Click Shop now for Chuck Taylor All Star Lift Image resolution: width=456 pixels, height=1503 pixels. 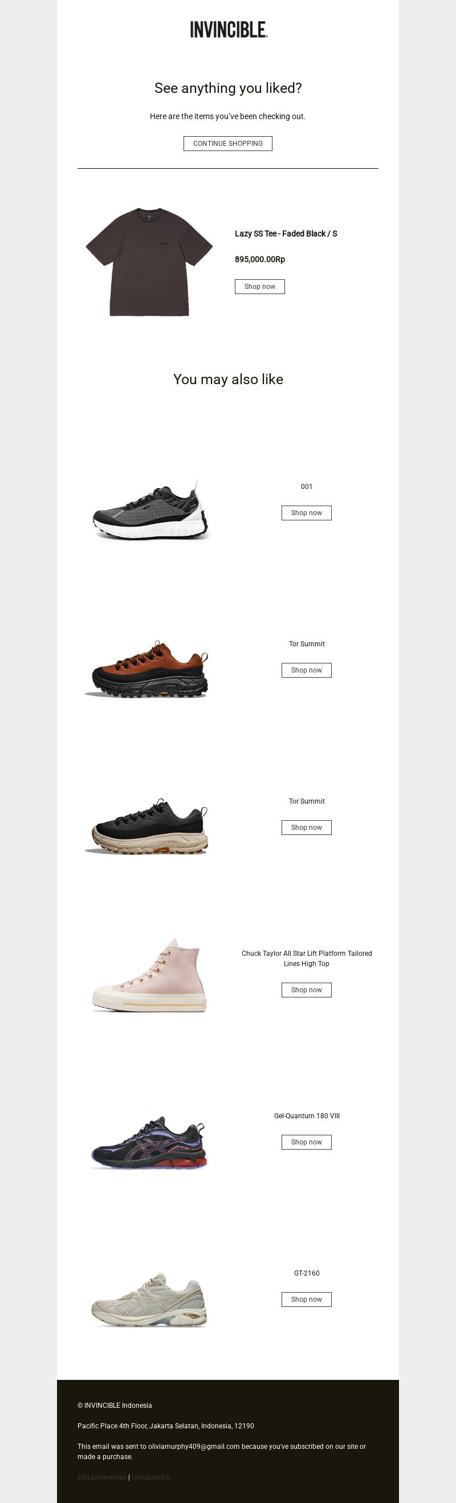(x=307, y=990)
